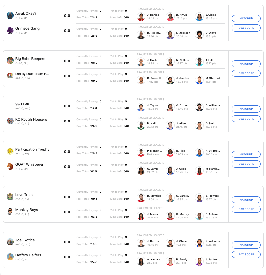Click the Joe Exotics team avatar
Screen dimensions: 266x275
pos(10,242)
